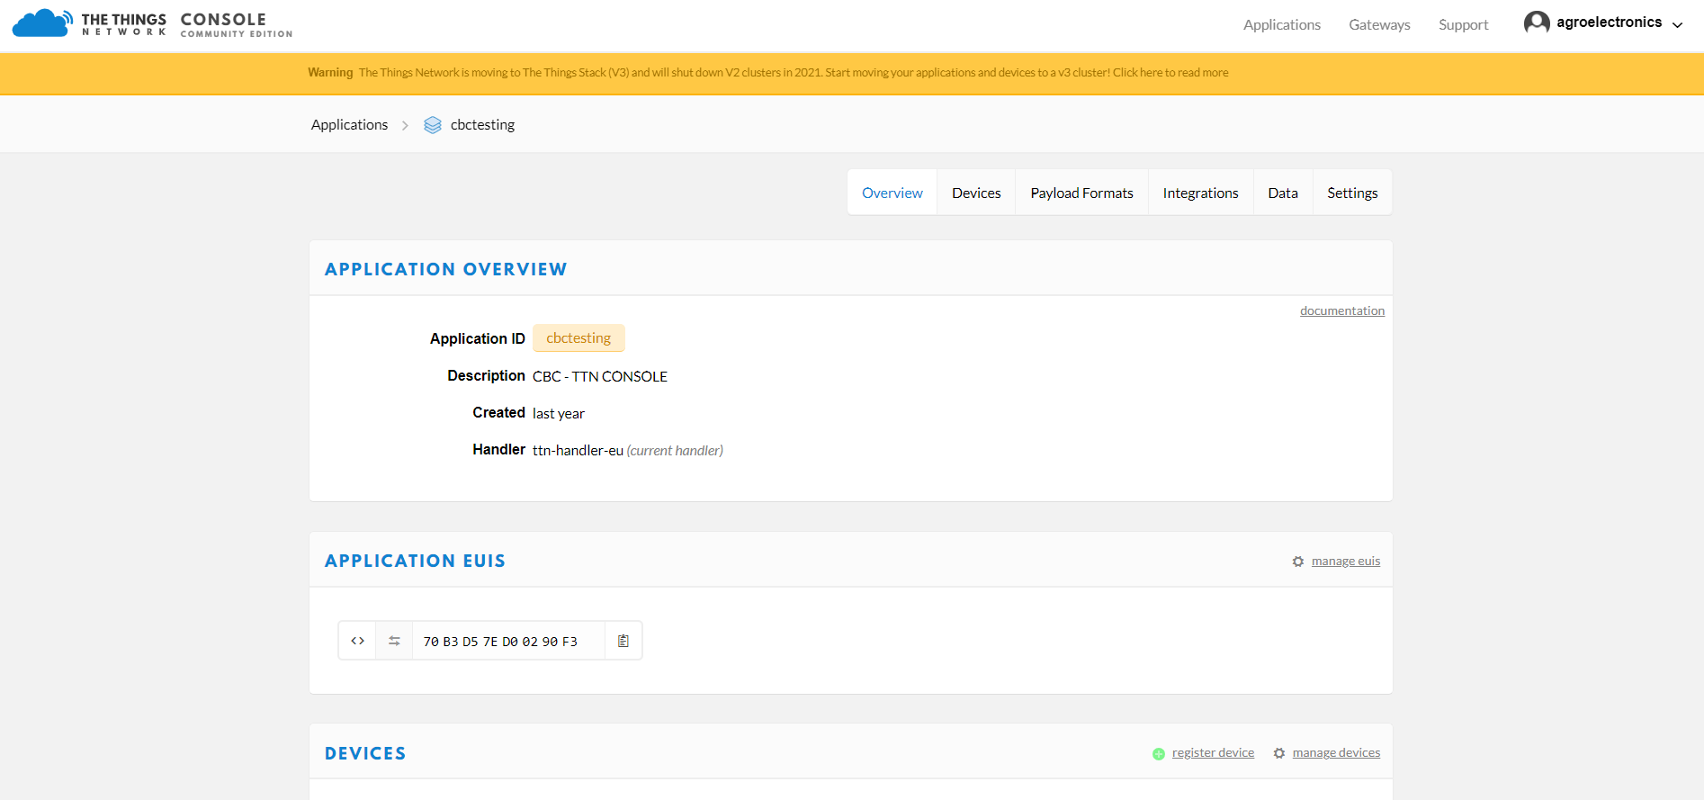This screenshot has width=1704, height=800.
Task: Open the Integrations tab
Action: 1200,193
